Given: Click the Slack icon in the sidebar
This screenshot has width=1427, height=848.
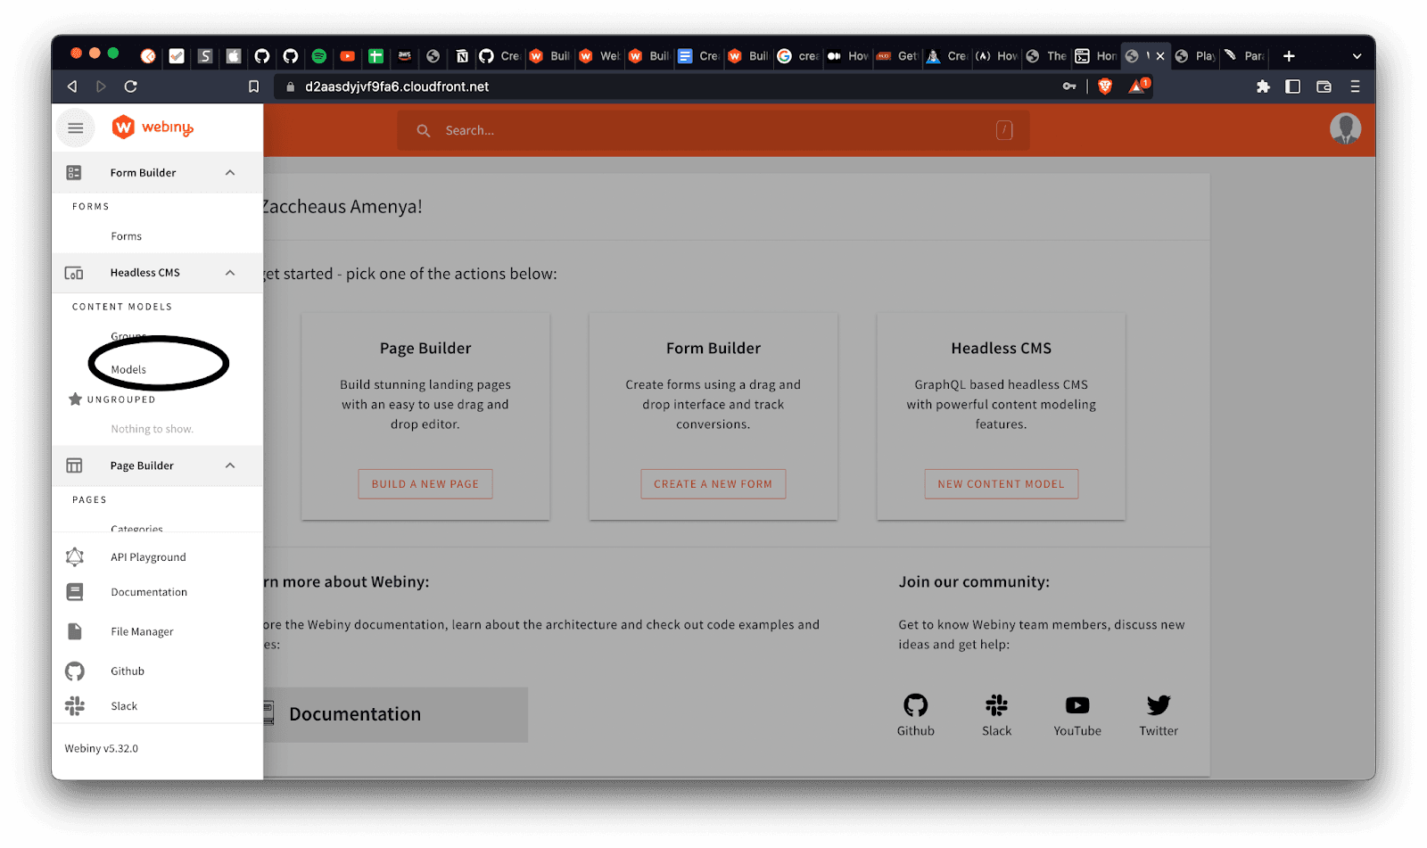Looking at the screenshot, I should click(75, 706).
